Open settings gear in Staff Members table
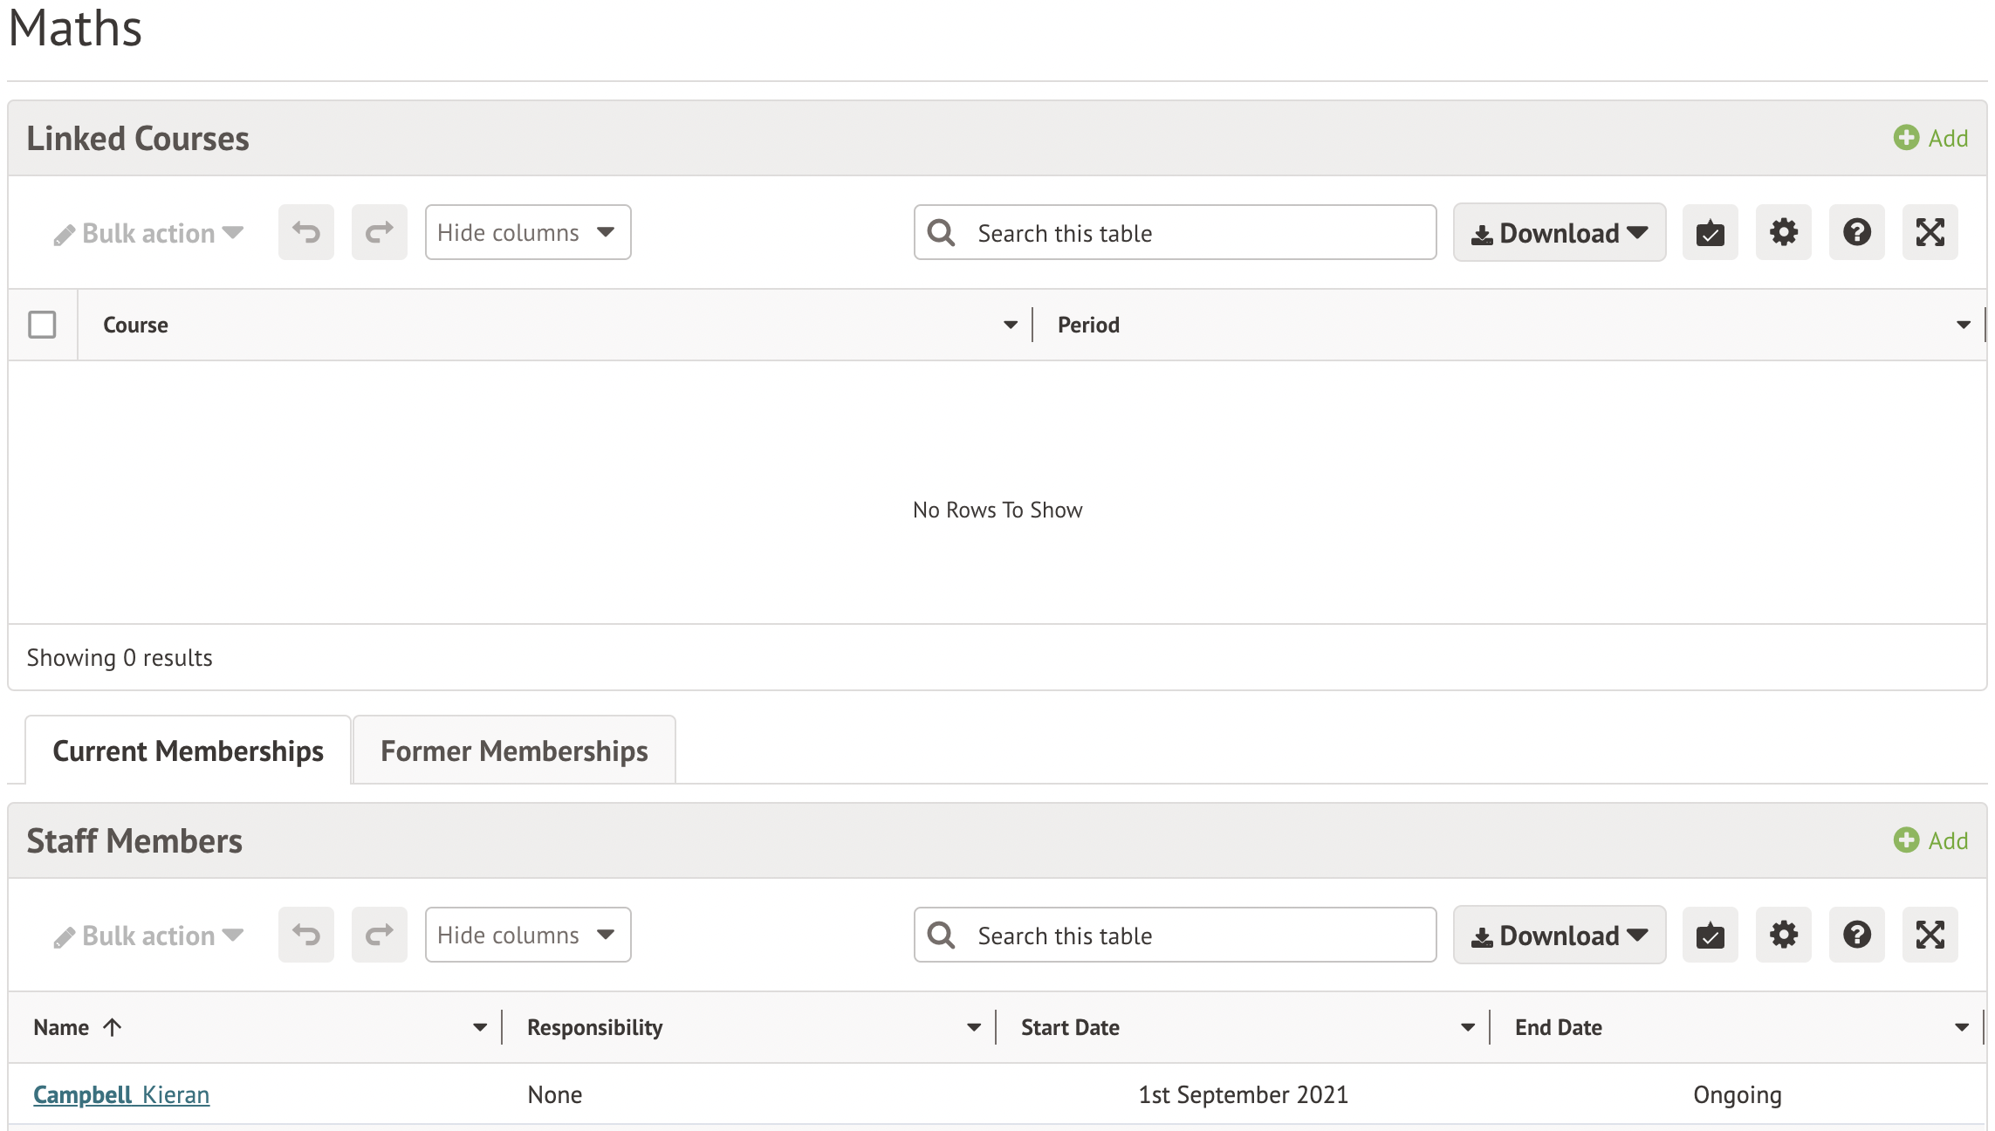Screen dimensions: 1995x1131 [x=1783, y=935]
